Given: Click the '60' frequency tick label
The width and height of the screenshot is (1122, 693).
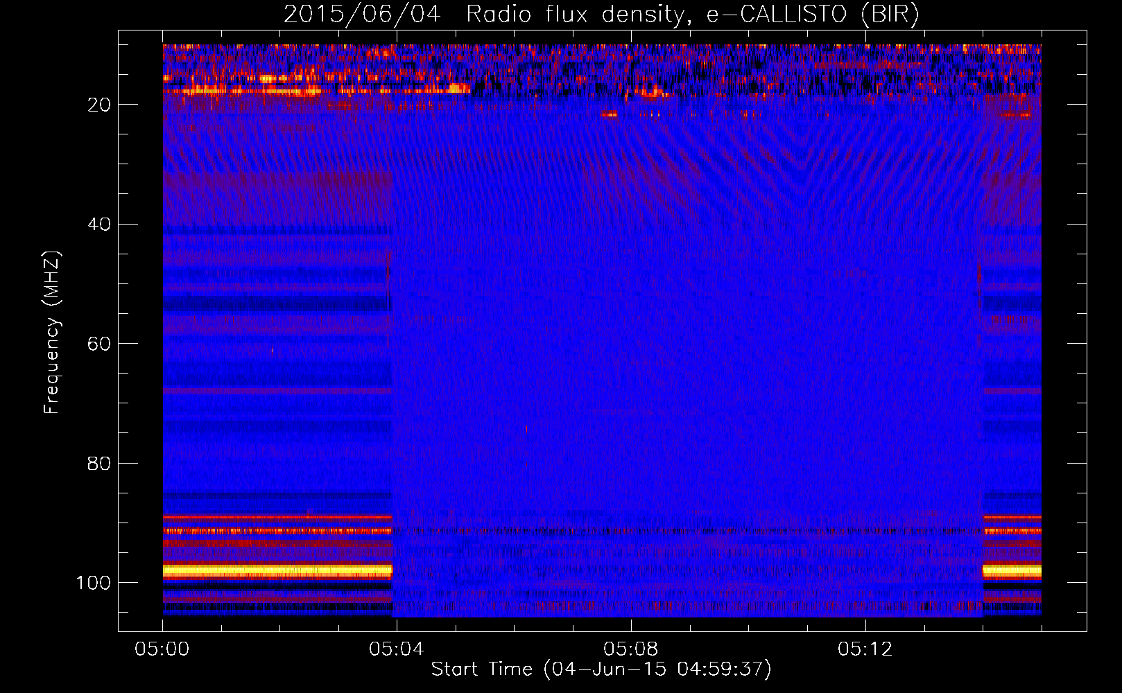Looking at the screenshot, I should tap(99, 344).
